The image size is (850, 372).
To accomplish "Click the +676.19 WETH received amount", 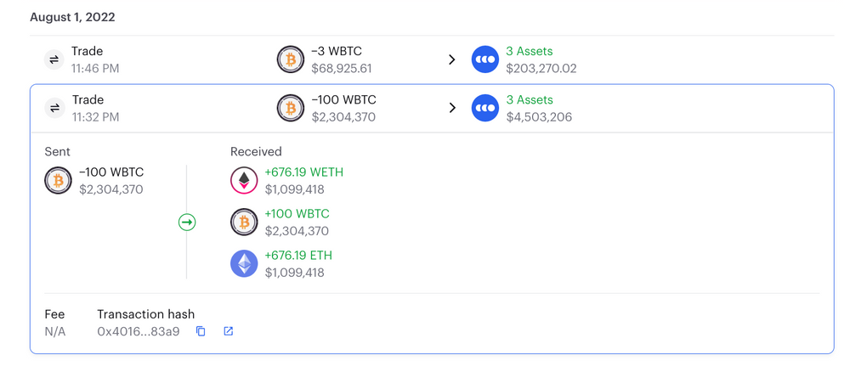I will pyautogui.click(x=303, y=172).
